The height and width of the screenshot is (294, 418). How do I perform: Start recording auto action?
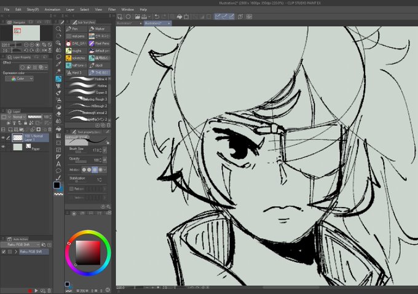(30, 291)
